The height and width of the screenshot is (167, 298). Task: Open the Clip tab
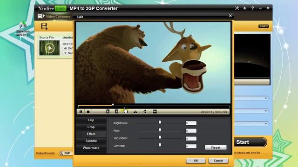[x=91, y=120]
